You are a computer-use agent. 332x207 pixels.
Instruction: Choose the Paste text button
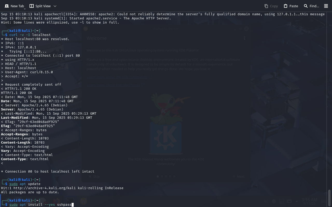294,6
